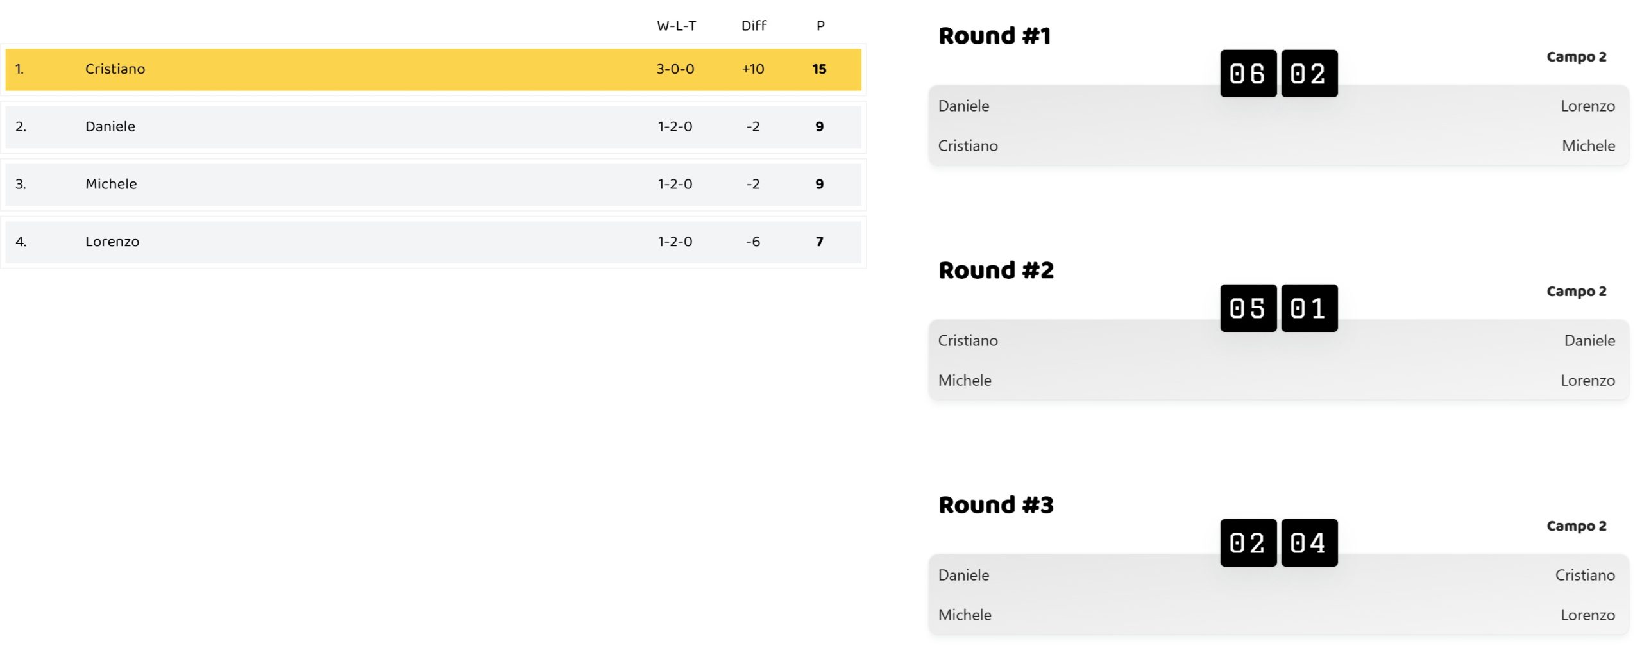Select Cristiano's first-place standings row
The image size is (1642, 664).
click(x=433, y=69)
